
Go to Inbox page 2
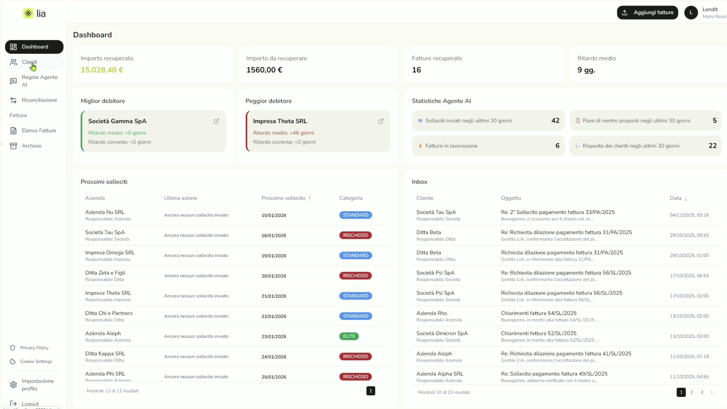click(691, 392)
